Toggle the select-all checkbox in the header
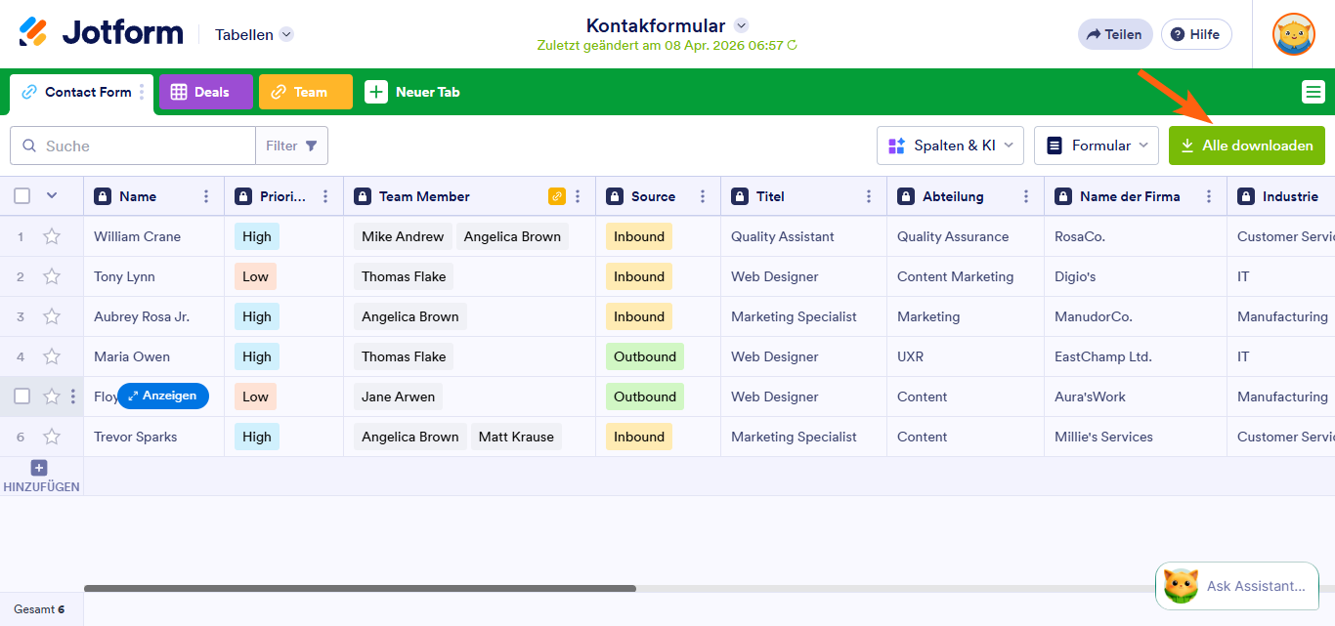Image resolution: width=1335 pixels, height=626 pixels. [22, 196]
